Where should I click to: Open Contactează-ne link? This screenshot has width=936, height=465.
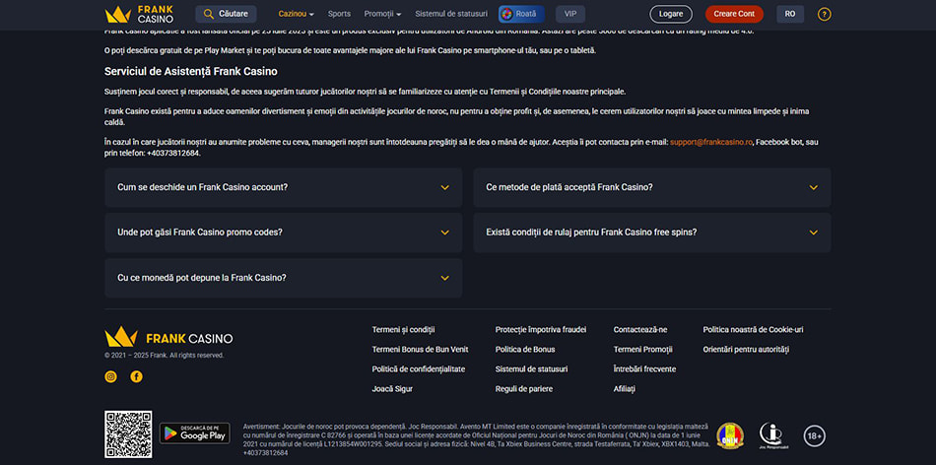tap(640, 329)
